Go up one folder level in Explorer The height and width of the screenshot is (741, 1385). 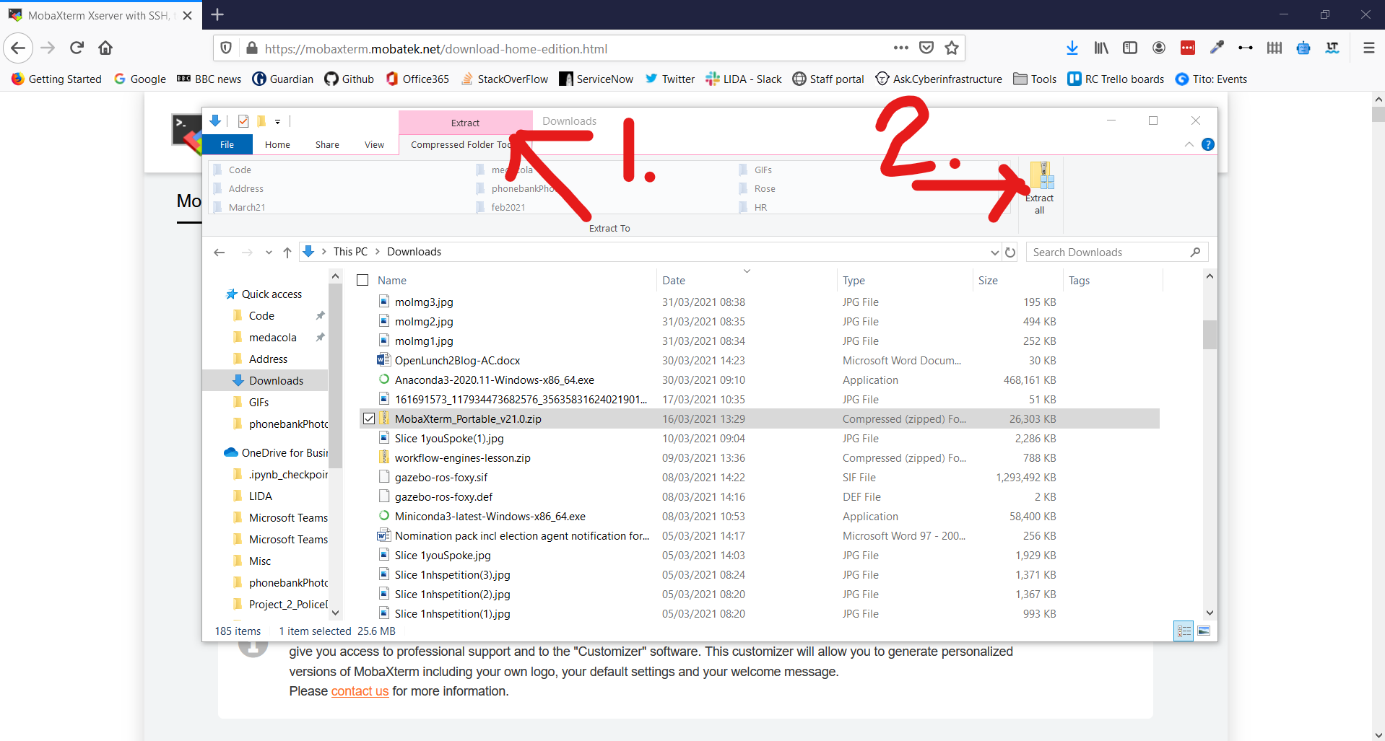(287, 253)
